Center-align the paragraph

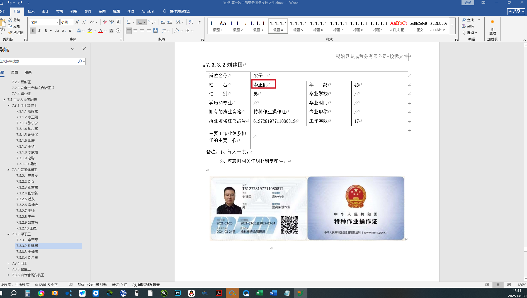pyautogui.click(x=135, y=31)
